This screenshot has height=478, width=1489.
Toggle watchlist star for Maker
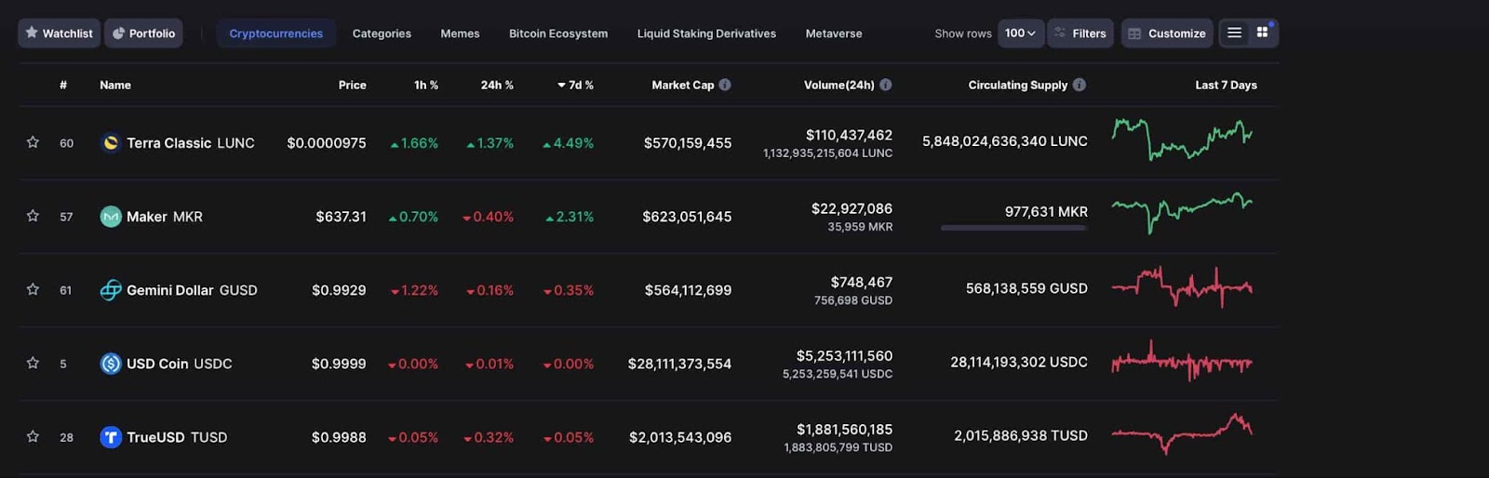tap(33, 216)
